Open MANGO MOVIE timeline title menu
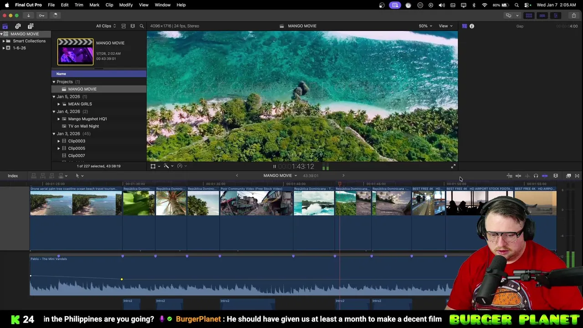This screenshot has width=583, height=328. [280, 175]
